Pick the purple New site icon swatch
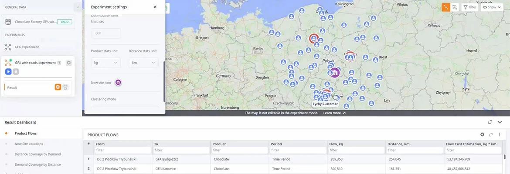The width and height of the screenshot is (510, 174). 118,82
